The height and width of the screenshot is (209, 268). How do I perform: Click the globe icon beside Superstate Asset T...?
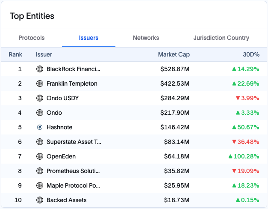click(40, 142)
